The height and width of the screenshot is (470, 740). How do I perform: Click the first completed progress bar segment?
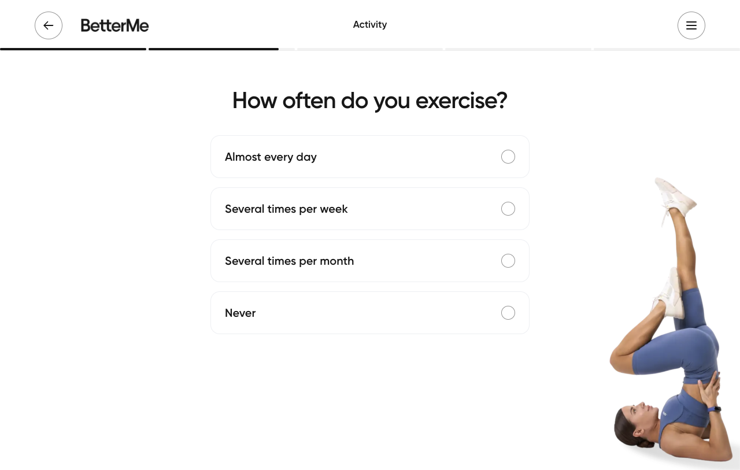coord(73,49)
